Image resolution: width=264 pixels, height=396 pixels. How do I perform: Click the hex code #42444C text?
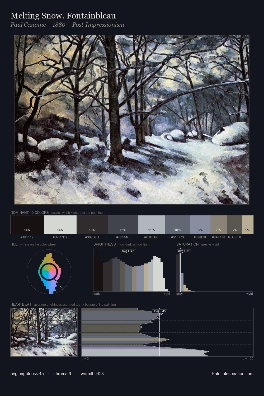click(x=123, y=237)
